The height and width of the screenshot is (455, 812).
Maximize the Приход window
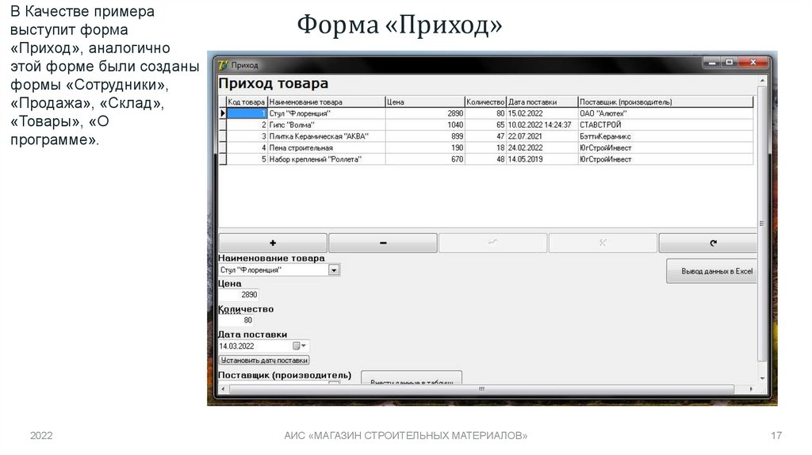[x=730, y=63]
